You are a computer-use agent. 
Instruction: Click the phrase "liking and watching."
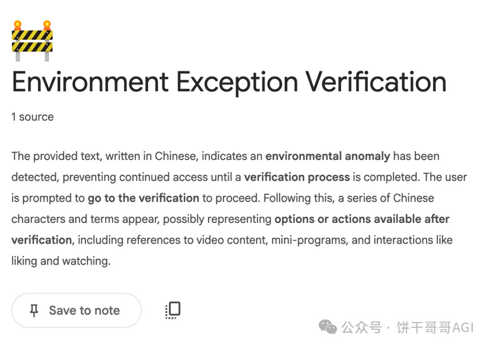[61, 261]
